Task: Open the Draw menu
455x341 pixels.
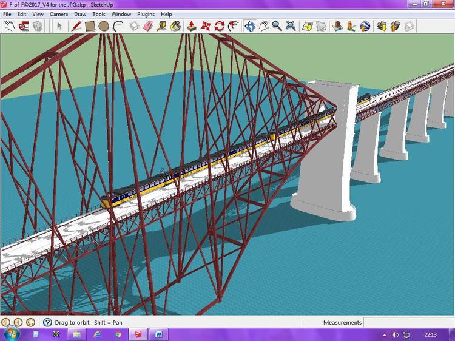Action: pos(80,14)
